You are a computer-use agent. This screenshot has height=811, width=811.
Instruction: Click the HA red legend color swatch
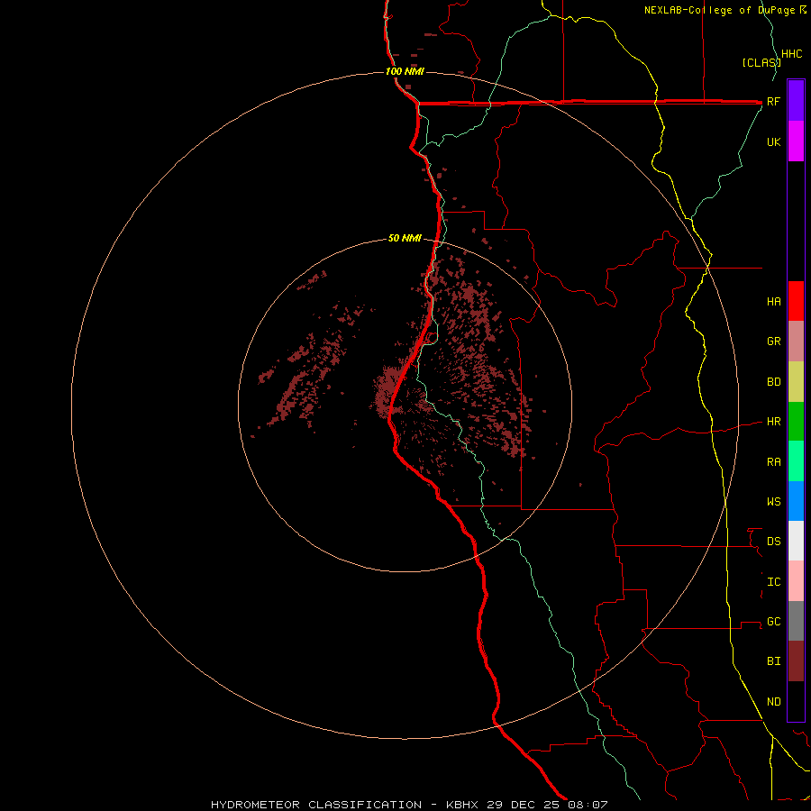pos(796,301)
